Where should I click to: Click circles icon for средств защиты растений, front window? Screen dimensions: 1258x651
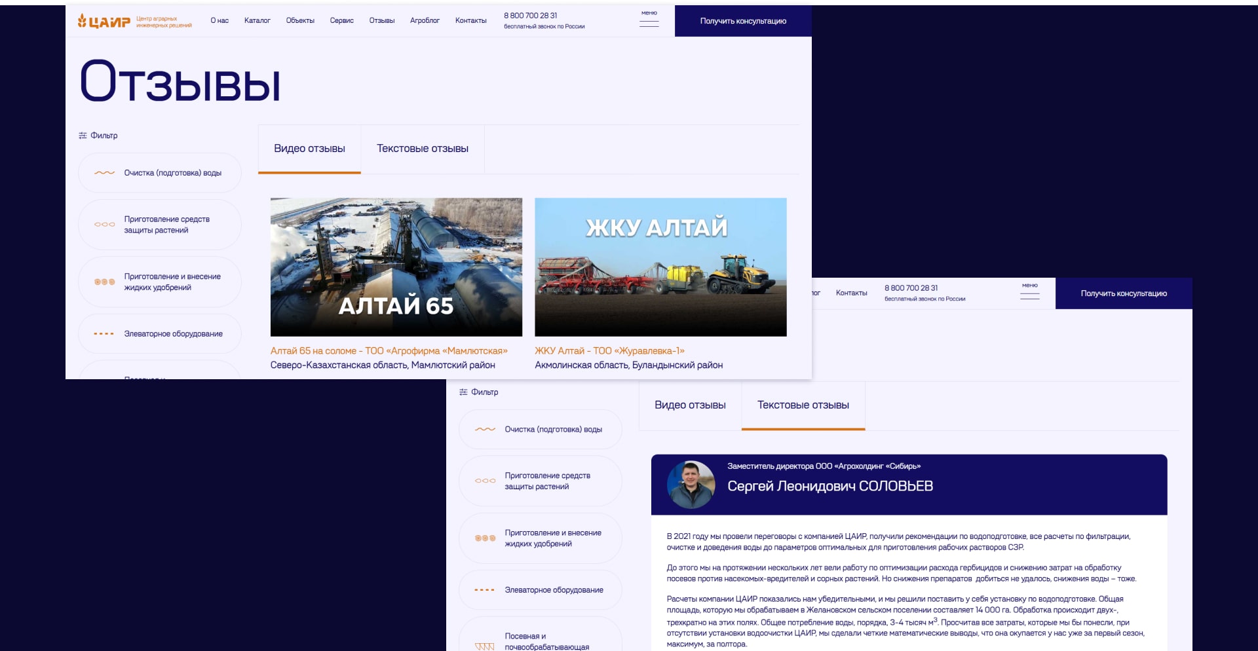pyautogui.click(x=104, y=225)
